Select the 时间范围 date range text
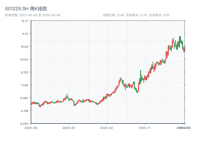This screenshot has height=154, width=205. (33, 15)
